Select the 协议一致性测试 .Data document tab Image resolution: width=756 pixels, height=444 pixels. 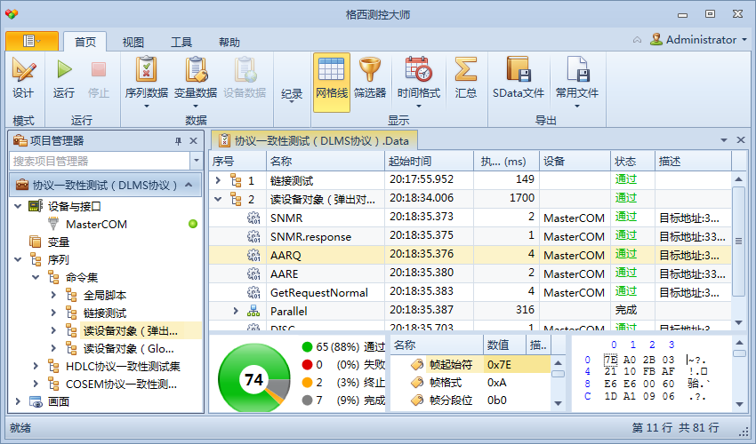(314, 140)
